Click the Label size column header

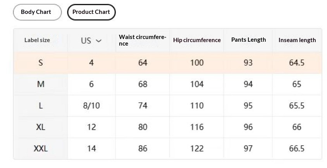coord(37,40)
